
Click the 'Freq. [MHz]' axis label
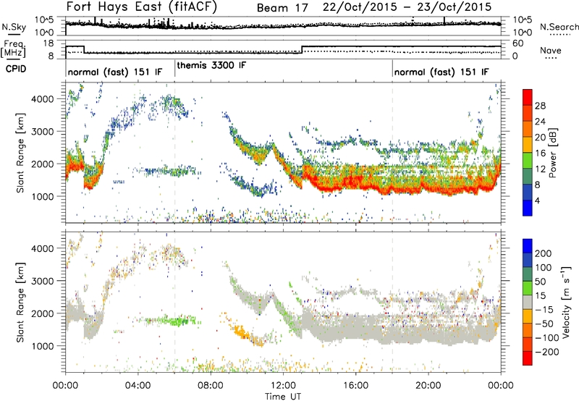13,48
